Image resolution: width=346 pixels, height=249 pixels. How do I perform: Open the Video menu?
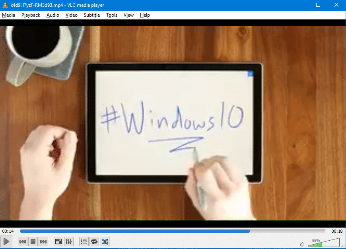[72, 15]
